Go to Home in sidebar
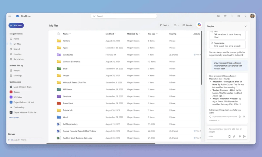The image size is (262, 157). pyautogui.click(x=16, y=39)
